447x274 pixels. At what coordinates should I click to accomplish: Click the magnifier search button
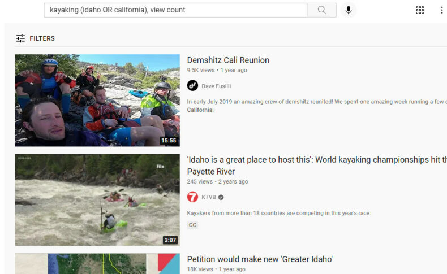321,10
